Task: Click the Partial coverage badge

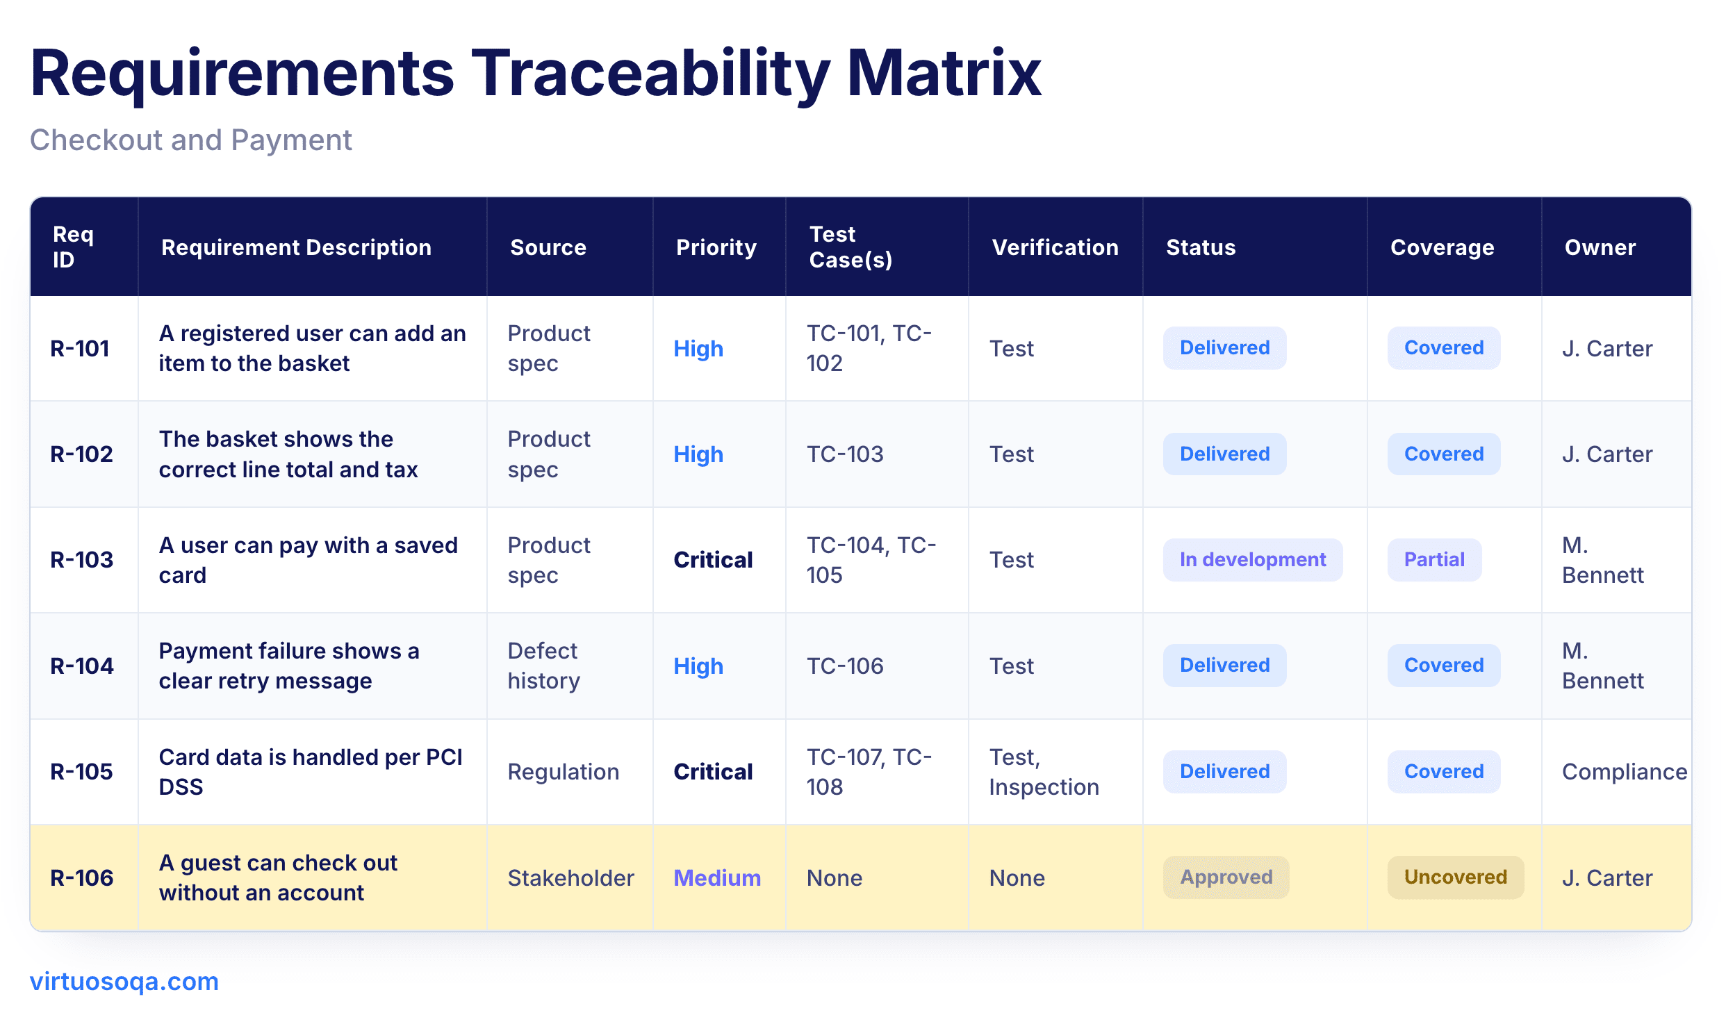Action: pyautogui.click(x=1434, y=560)
